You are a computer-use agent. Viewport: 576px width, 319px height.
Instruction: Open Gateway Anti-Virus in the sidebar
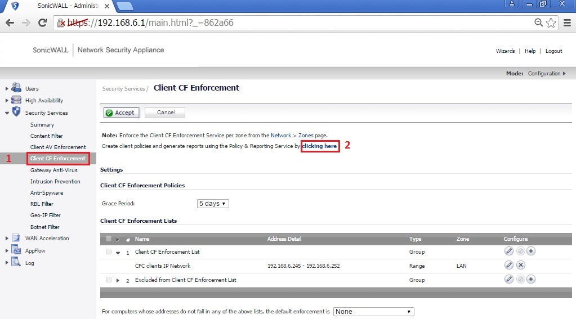pos(53,170)
